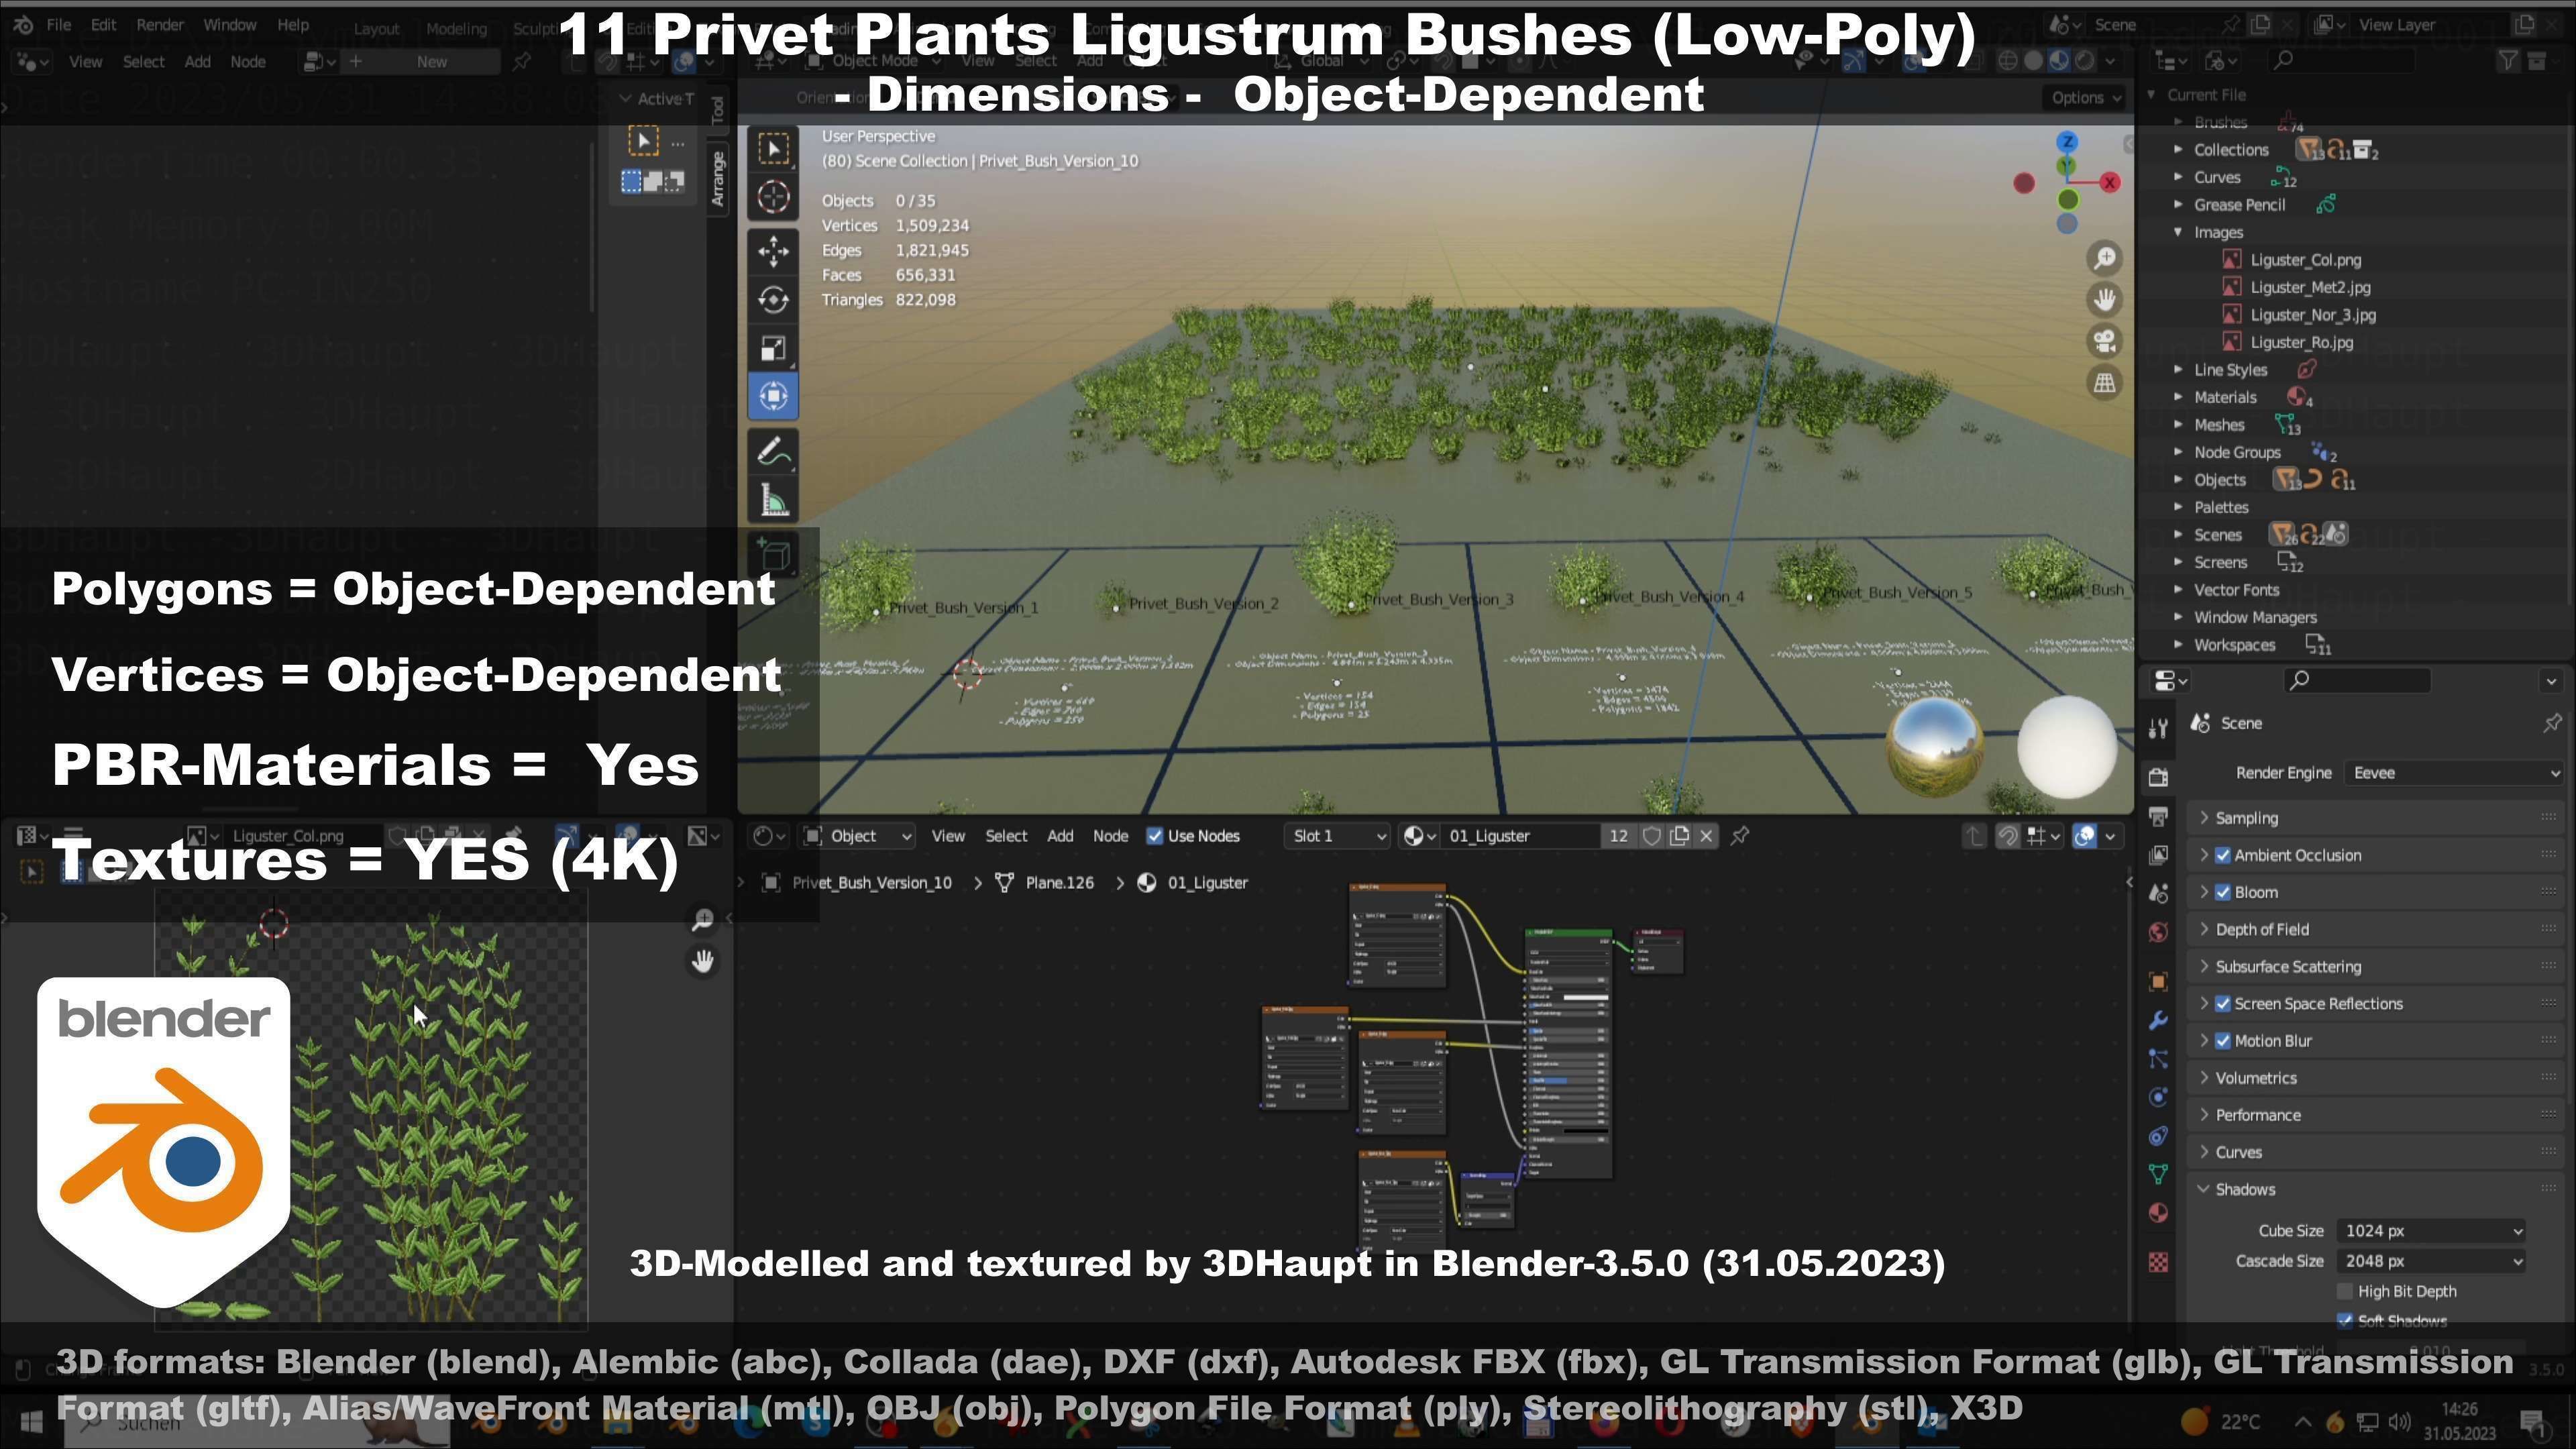2576x1449 pixels.
Task: Open the Window menu
Action: click(229, 25)
